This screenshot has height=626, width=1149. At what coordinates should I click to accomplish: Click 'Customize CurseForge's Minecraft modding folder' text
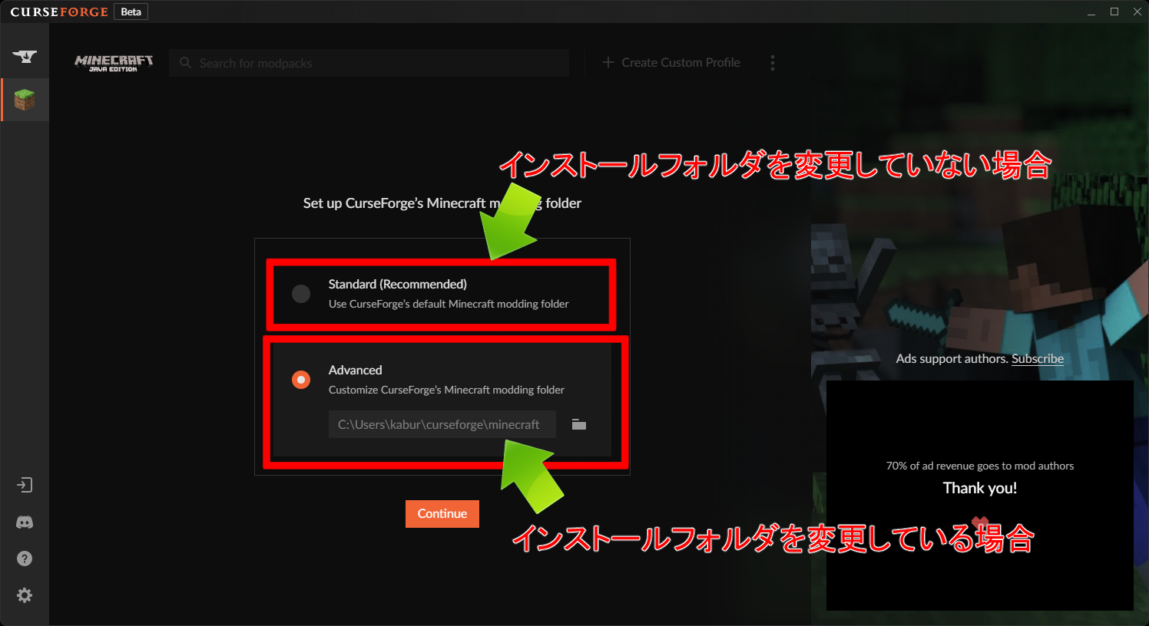tap(446, 390)
